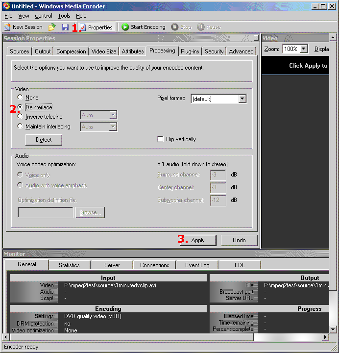The height and width of the screenshot is (353, 339).
Task: Open an existing session via folder icon
Action: pyautogui.click(x=52, y=27)
